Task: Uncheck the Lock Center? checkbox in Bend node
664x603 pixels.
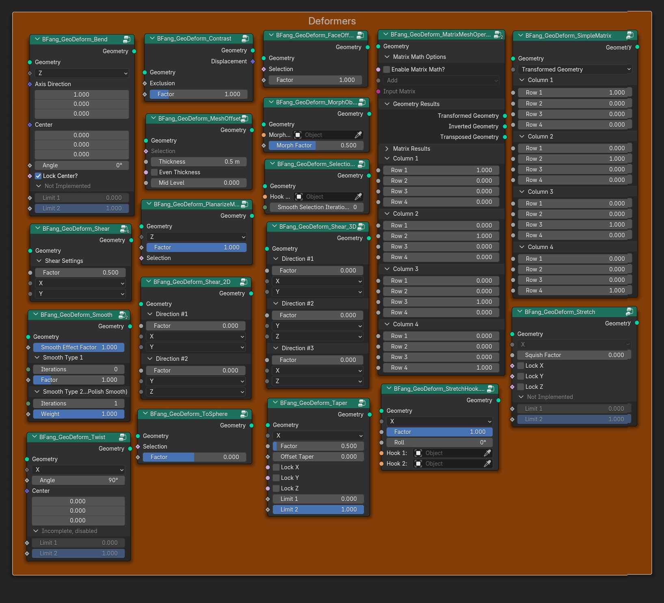Action: point(38,176)
